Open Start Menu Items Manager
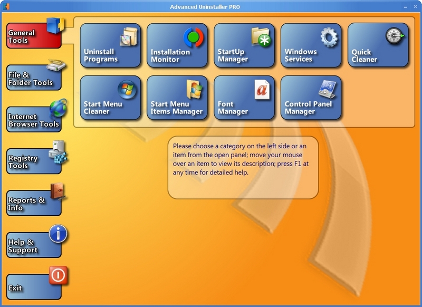This screenshot has height=307, width=422. pyautogui.click(x=177, y=98)
